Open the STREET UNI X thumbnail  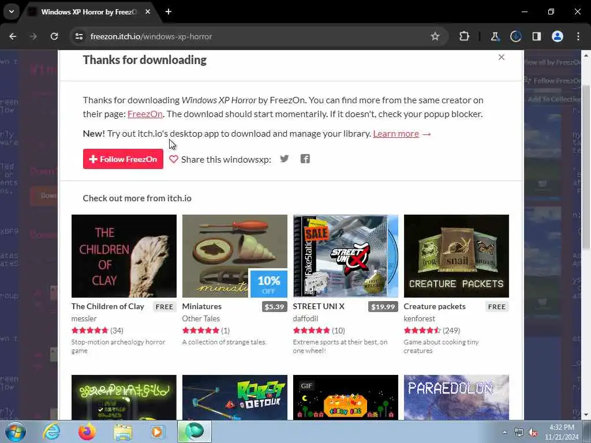345,256
